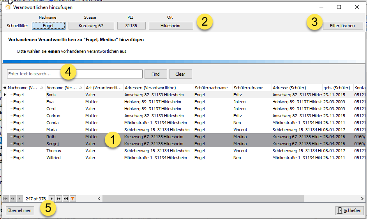367x219 pixels.
Task: Open column chooser icon in grid corner
Action: (x=5, y=88)
